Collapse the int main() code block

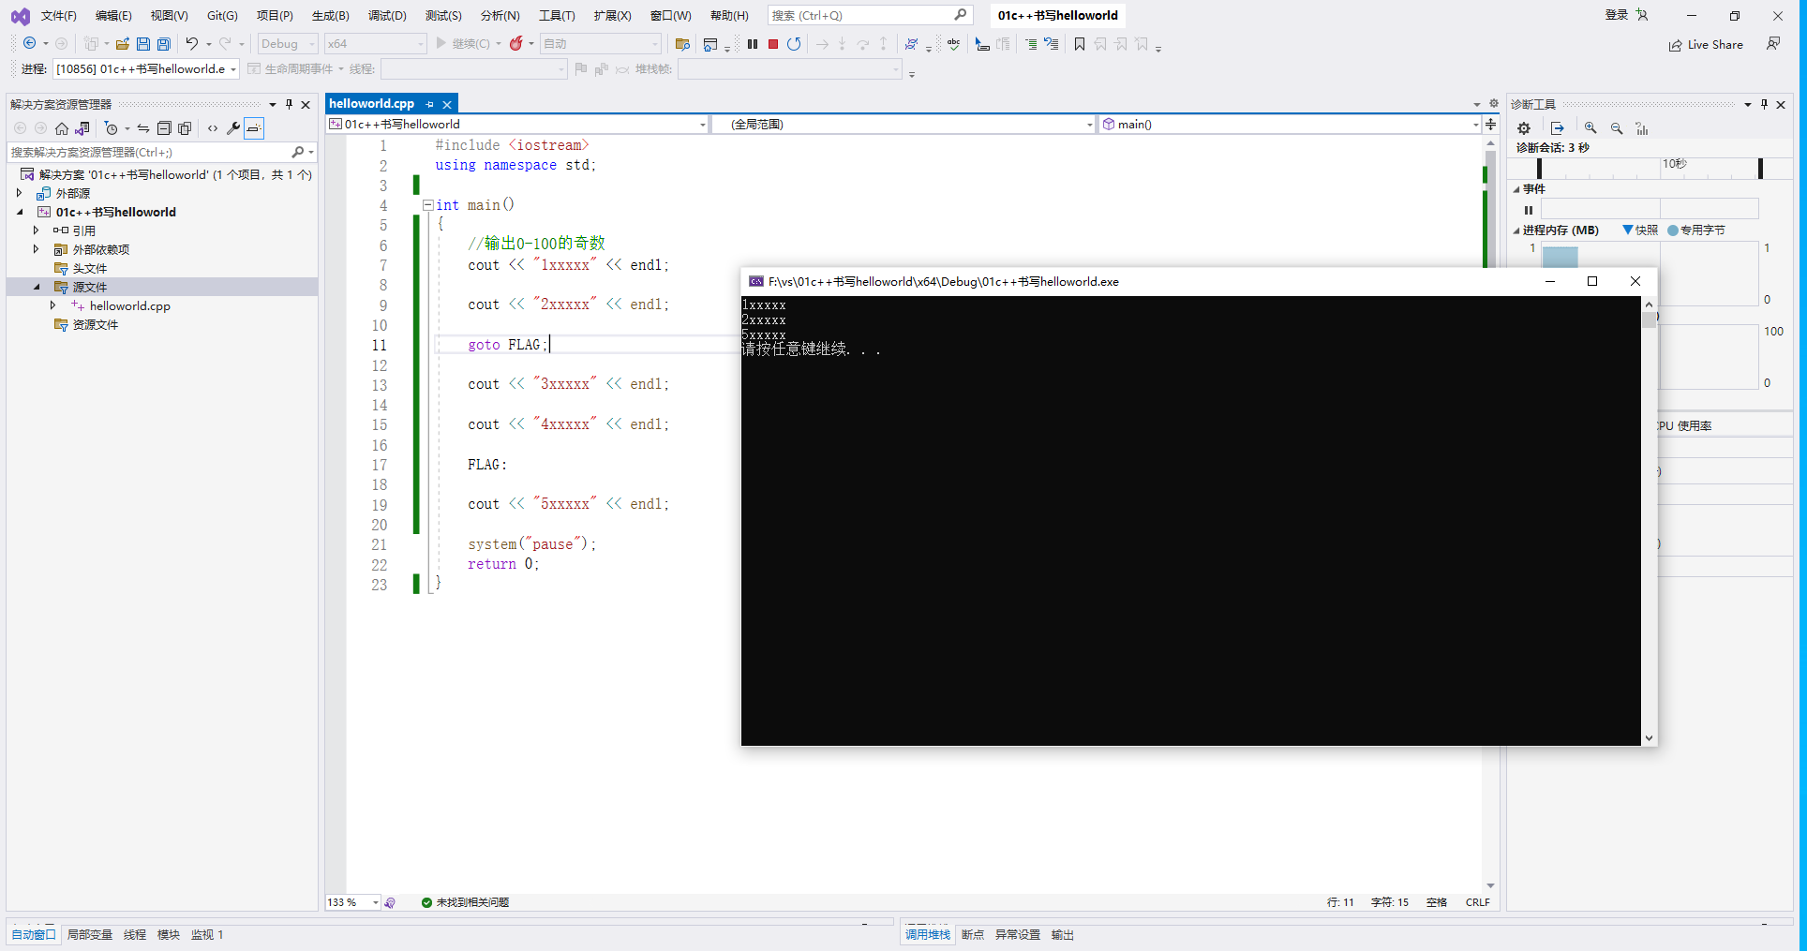tap(427, 205)
